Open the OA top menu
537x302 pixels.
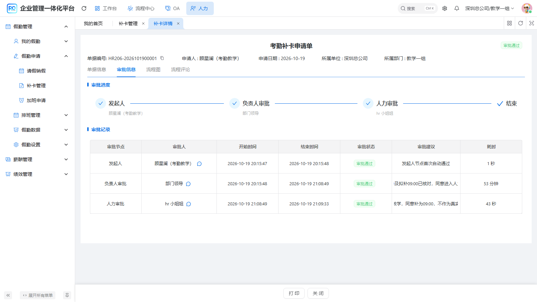coord(173,8)
